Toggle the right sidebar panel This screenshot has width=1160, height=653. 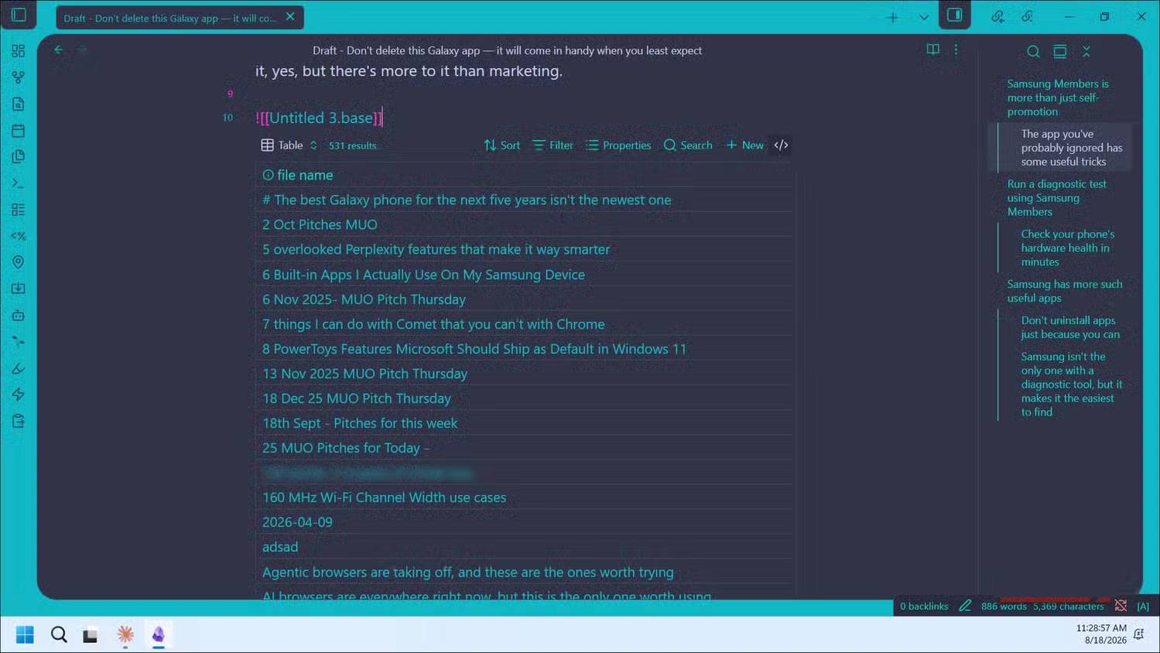(955, 15)
